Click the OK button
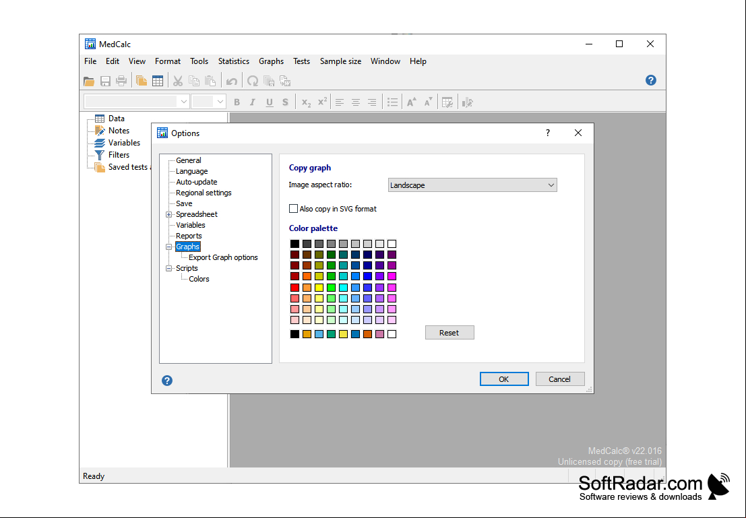The width and height of the screenshot is (746, 518). [504, 379]
